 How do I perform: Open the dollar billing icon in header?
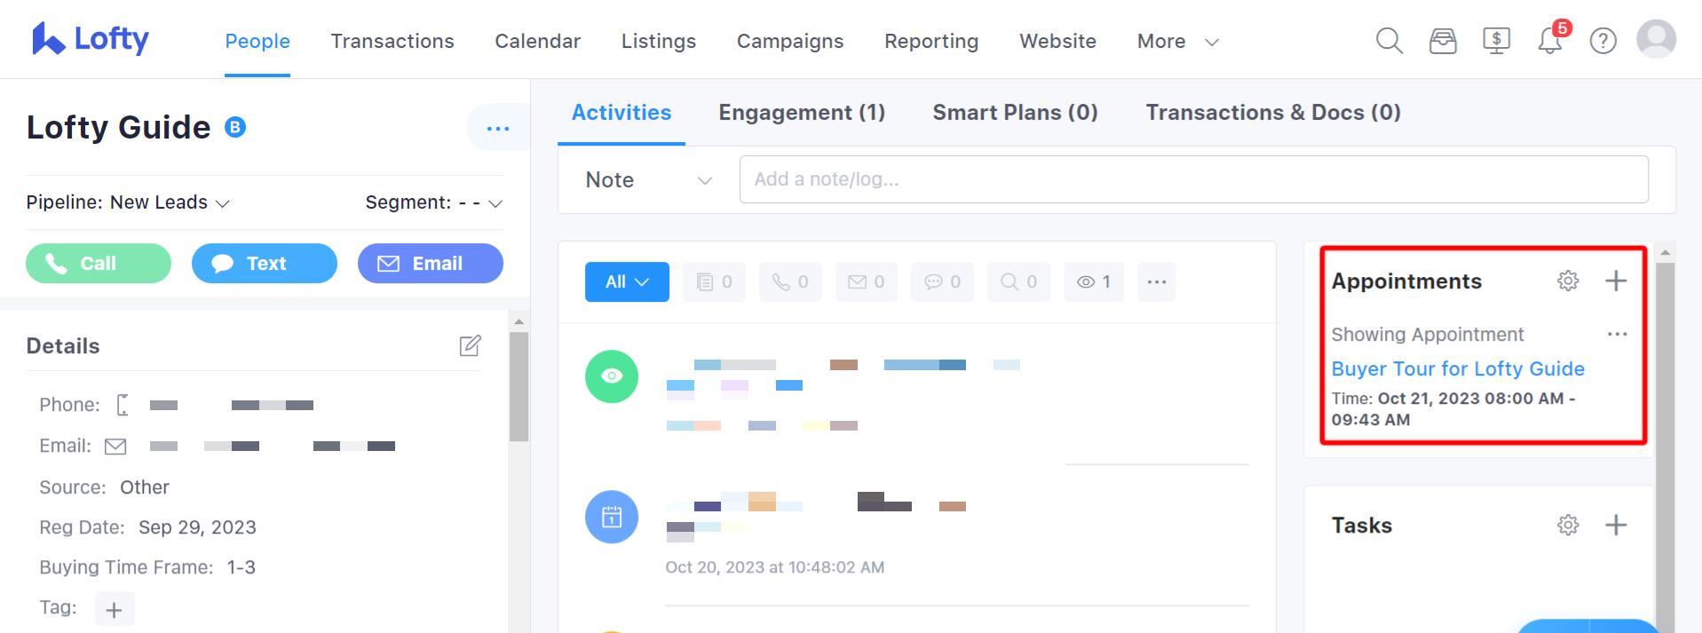[1496, 41]
